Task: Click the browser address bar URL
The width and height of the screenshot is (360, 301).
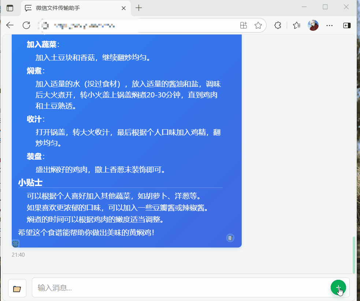Action: pyautogui.click(x=139, y=25)
